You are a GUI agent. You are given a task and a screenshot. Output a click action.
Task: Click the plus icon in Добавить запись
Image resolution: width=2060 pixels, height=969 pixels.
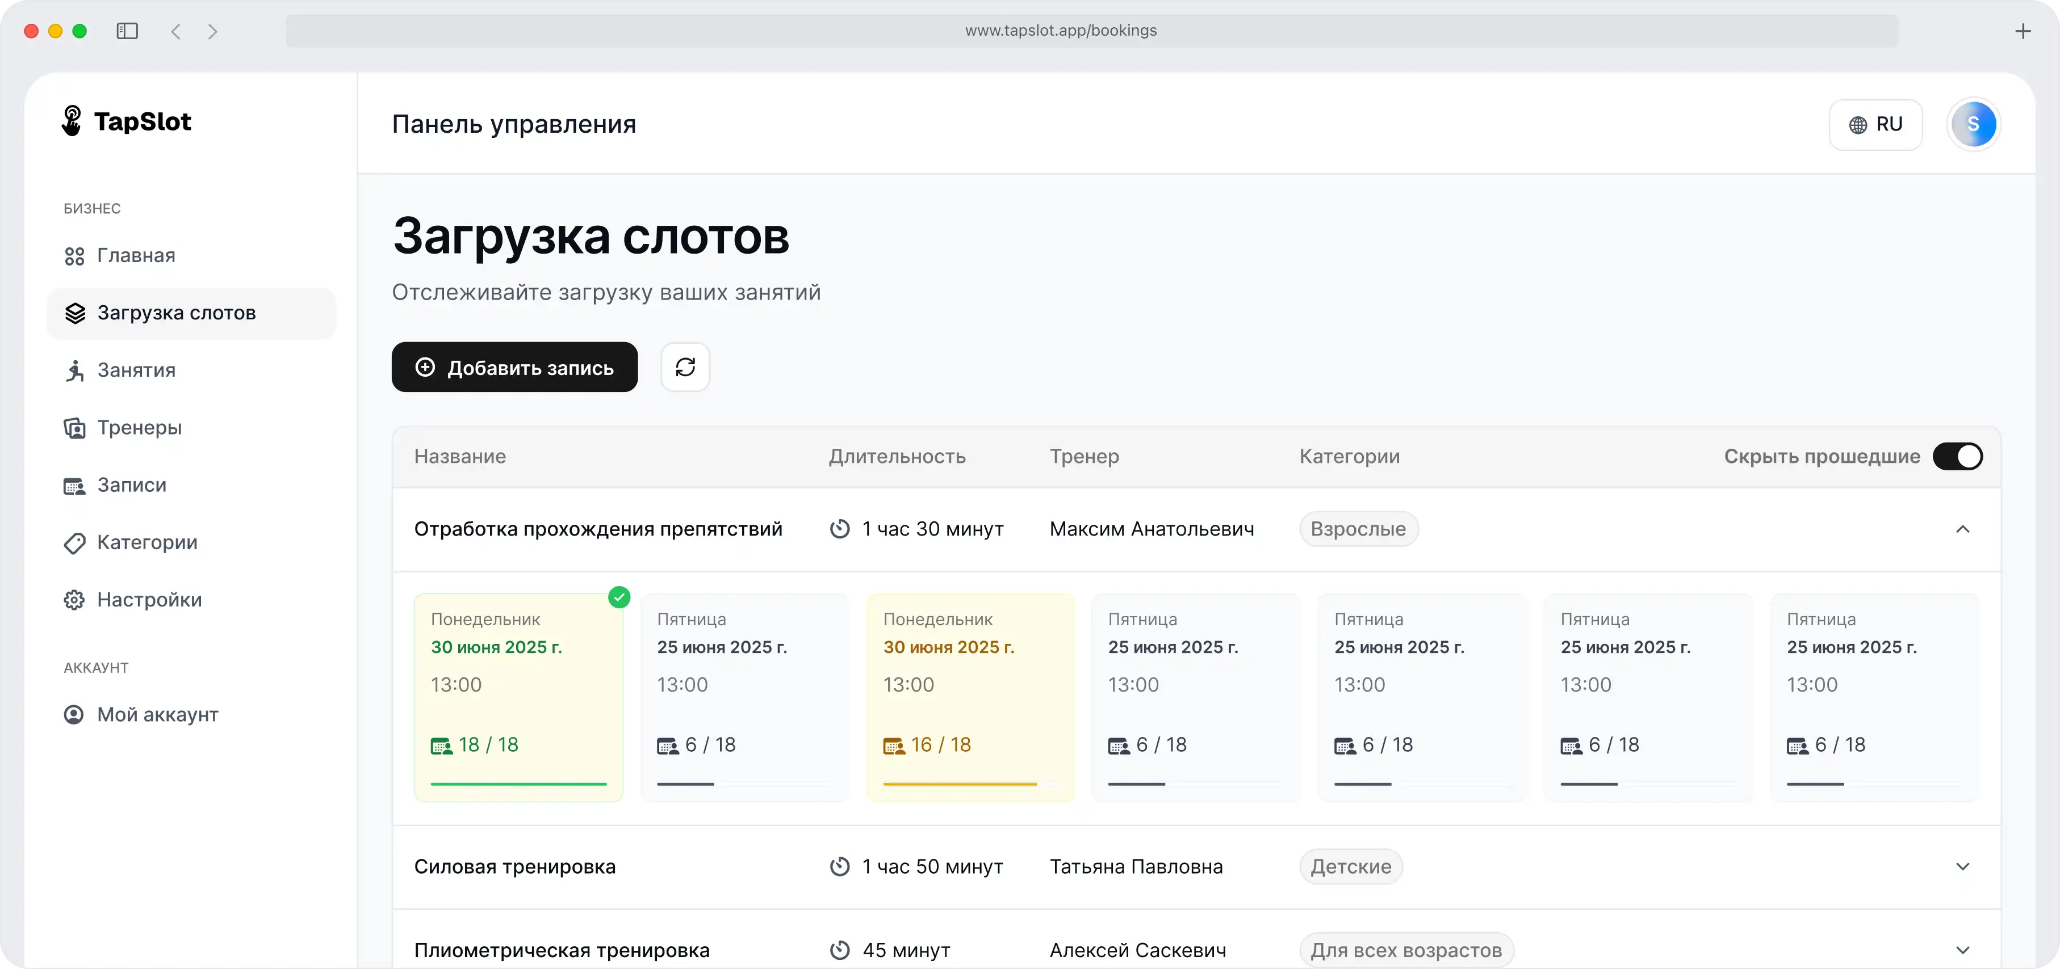click(425, 368)
